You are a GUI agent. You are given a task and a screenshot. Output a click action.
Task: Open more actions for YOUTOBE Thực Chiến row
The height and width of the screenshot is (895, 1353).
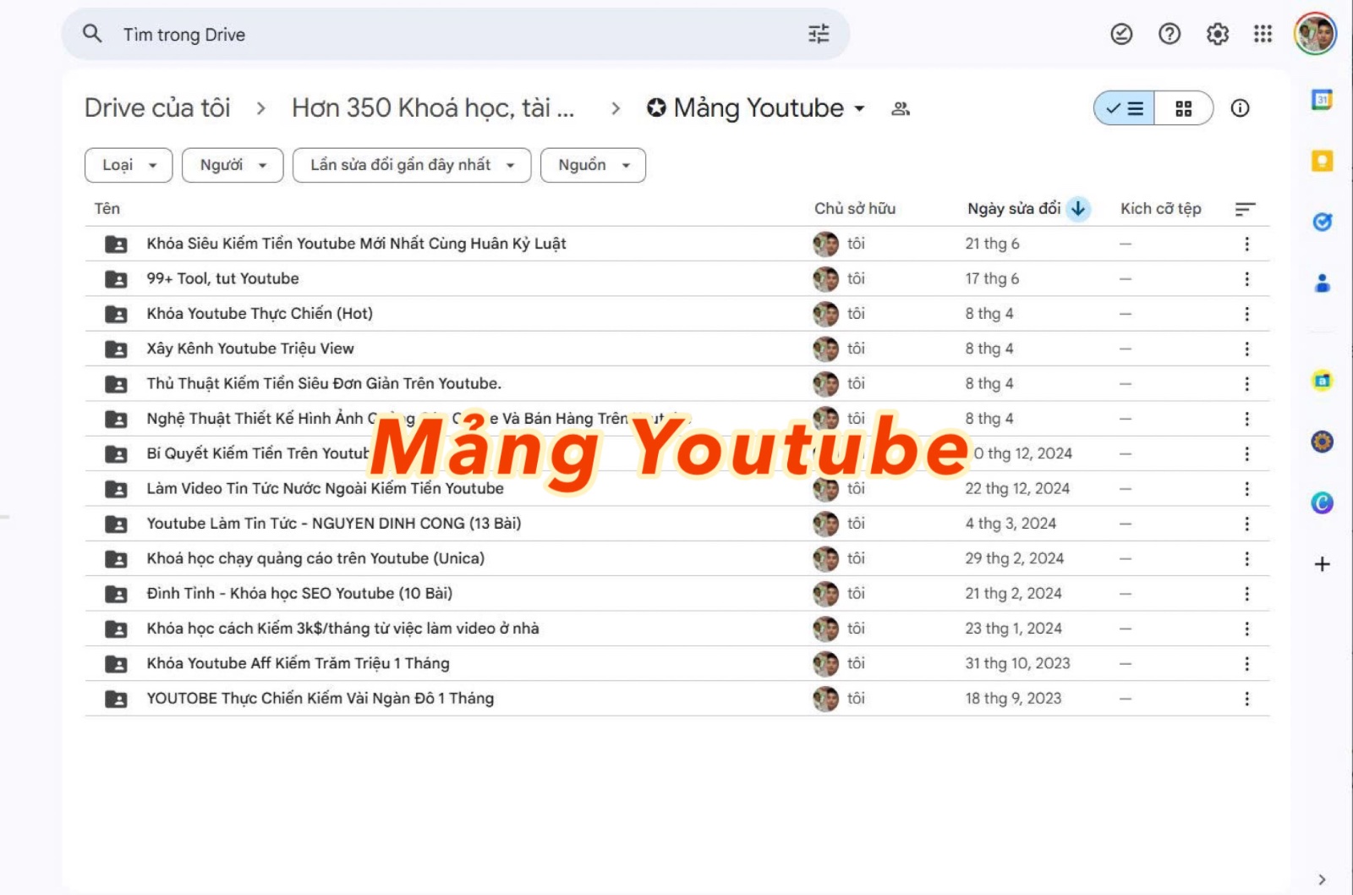pyautogui.click(x=1246, y=699)
